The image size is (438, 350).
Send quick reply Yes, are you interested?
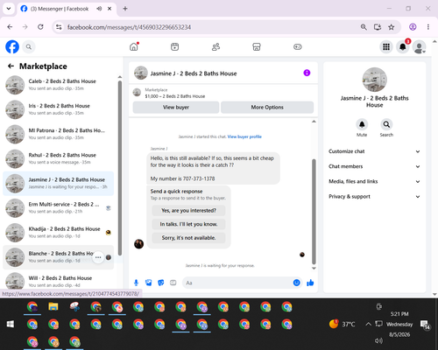tap(188, 210)
